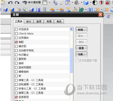Switch to the 命令 tab

point(29,21)
